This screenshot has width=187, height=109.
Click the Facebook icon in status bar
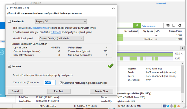164,106
